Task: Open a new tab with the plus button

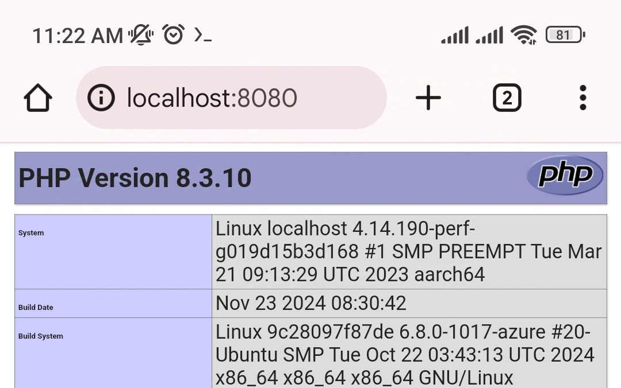Action: pyautogui.click(x=428, y=98)
